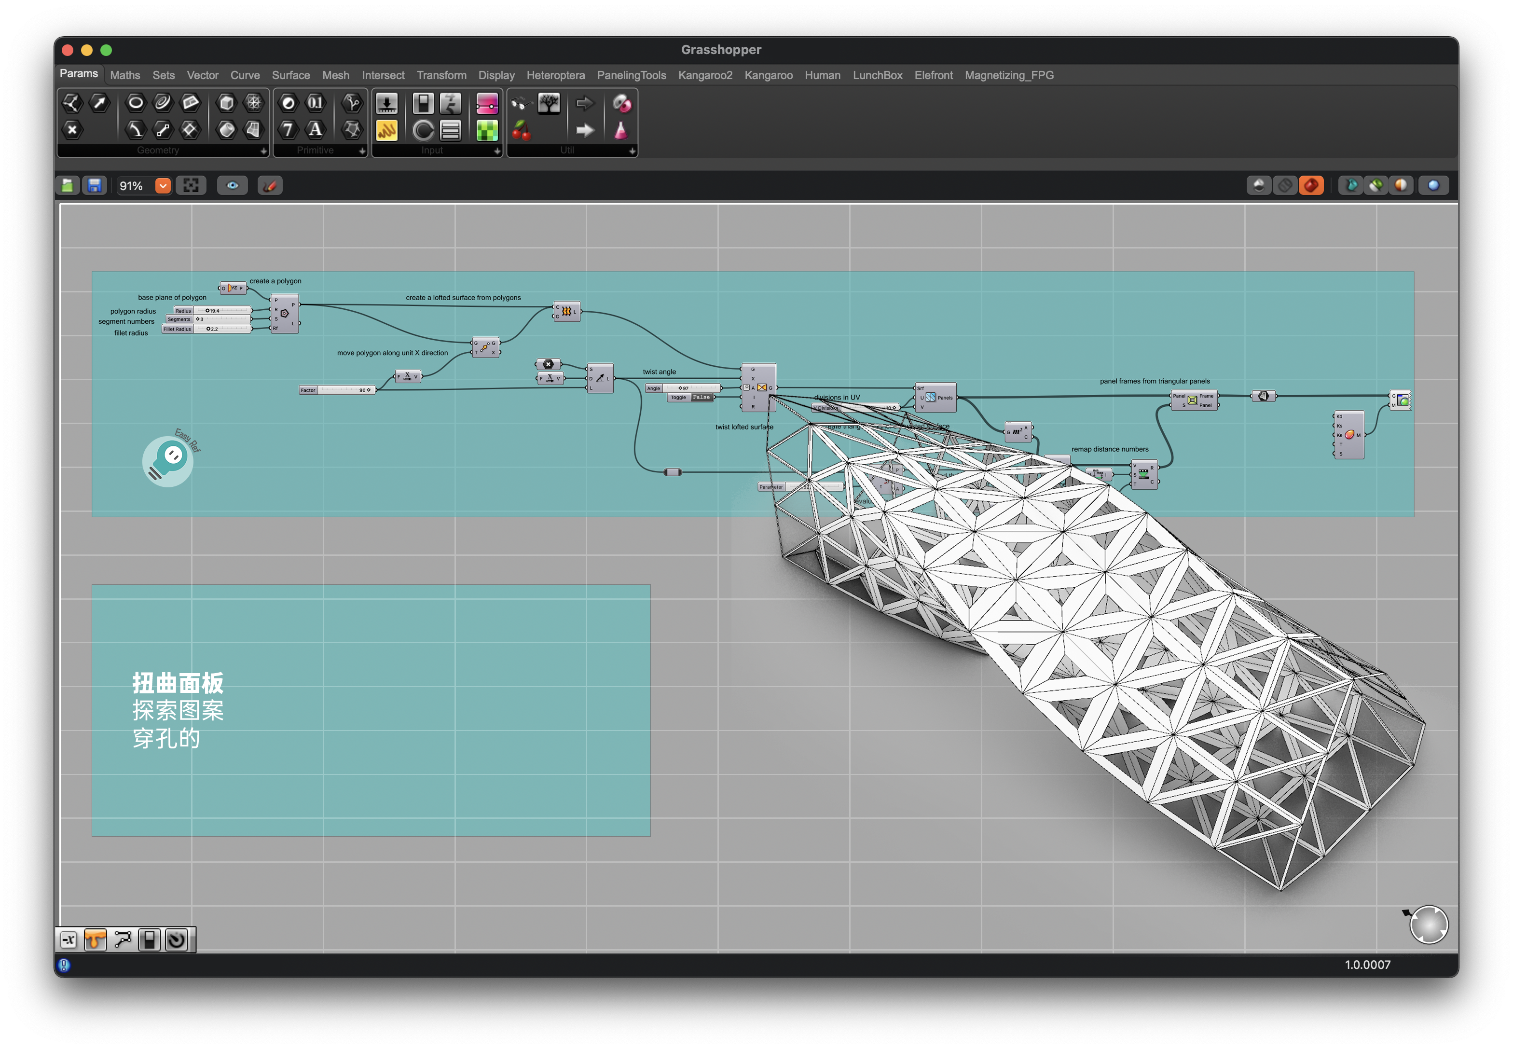Expand the Input panel group
The image size is (1513, 1049).
click(x=497, y=151)
